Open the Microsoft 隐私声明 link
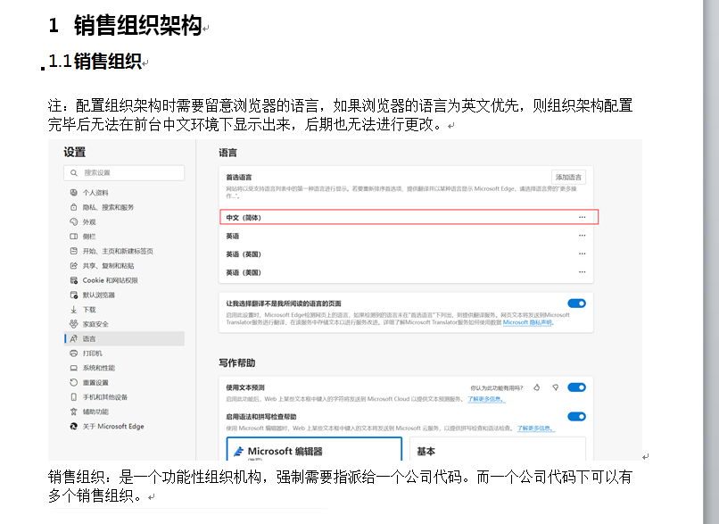 tap(527, 322)
